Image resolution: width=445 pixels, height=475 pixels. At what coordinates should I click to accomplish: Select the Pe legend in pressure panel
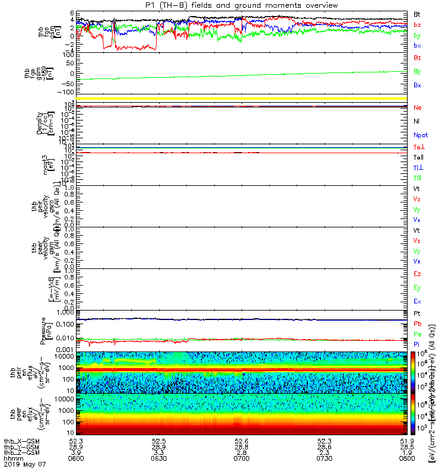click(x=418, y=334)
